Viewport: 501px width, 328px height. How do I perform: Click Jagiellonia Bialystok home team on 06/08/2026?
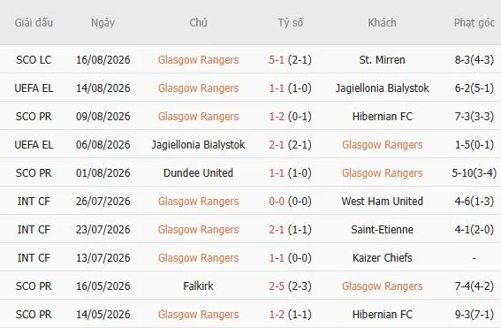tap(198, 144)
